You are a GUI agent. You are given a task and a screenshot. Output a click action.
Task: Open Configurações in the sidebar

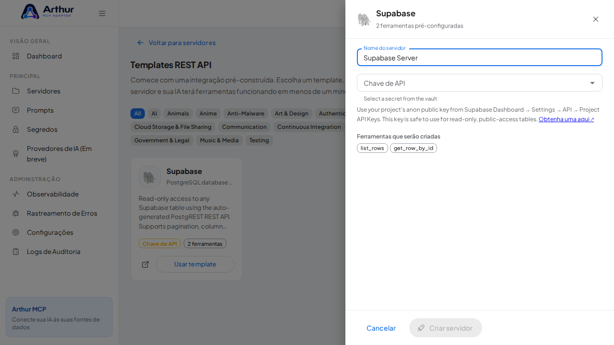click(59, 232)
